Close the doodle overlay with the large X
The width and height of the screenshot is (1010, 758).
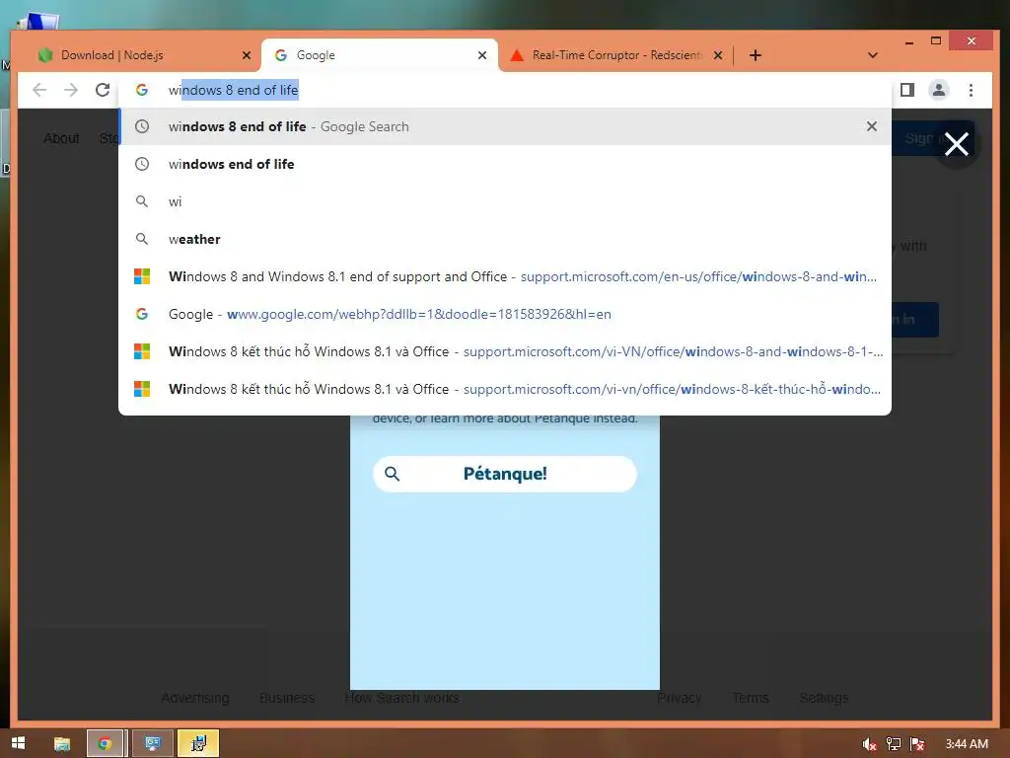pos(957,144)
